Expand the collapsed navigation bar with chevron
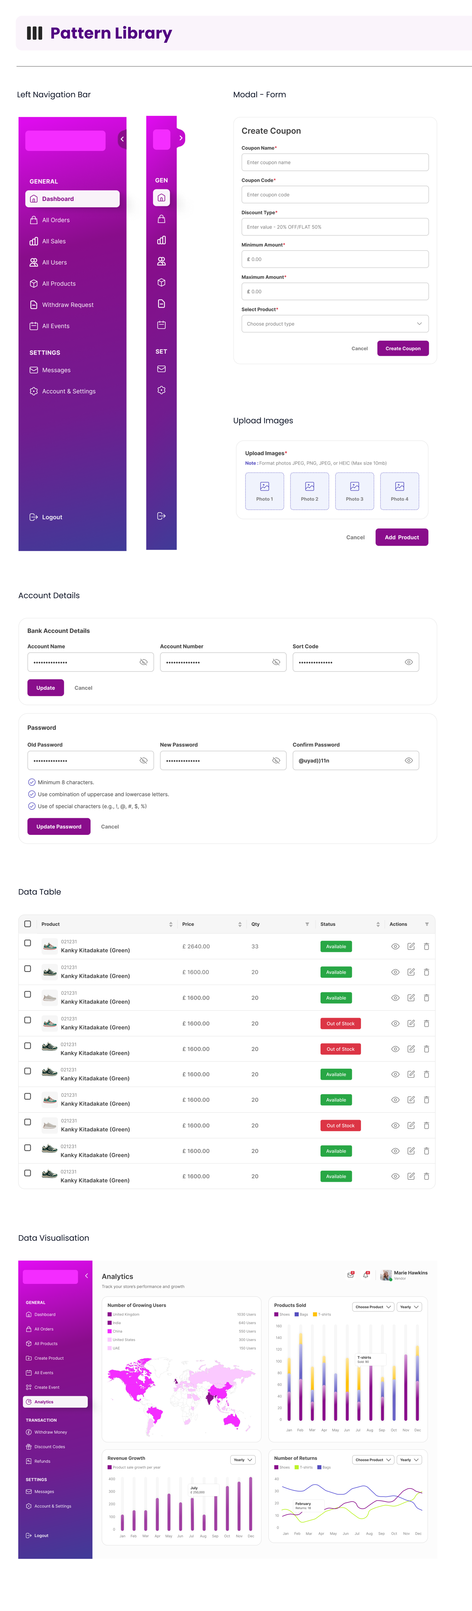This screenshot has height=1611, width=472. [181, 138]
